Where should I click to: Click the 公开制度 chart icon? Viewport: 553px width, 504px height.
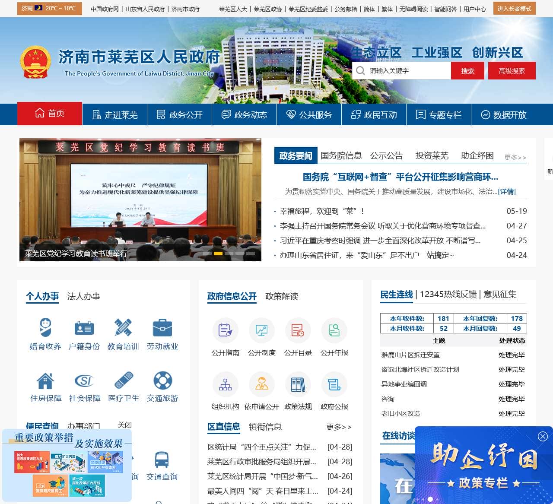[262, 330]
